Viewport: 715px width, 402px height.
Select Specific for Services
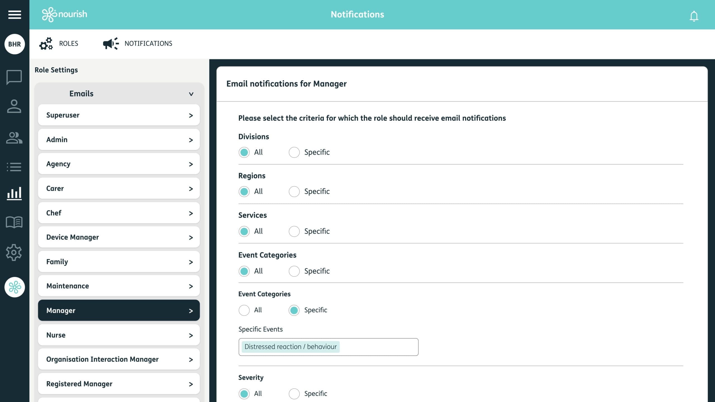click(294, 231)
